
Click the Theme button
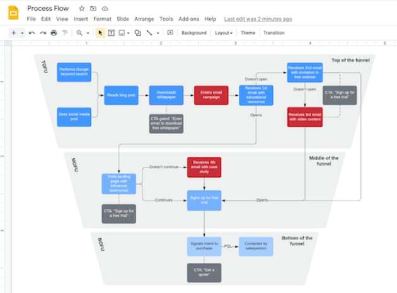pos(248,33)
